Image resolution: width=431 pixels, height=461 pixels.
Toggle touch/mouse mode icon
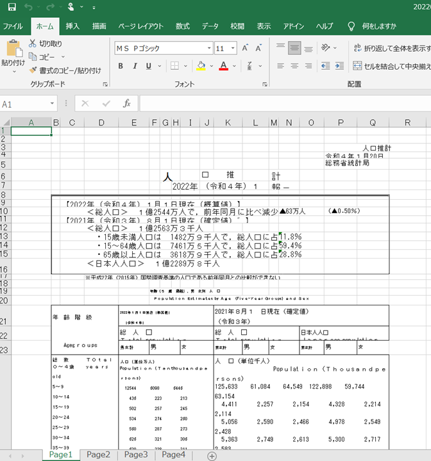click(71, 6)
